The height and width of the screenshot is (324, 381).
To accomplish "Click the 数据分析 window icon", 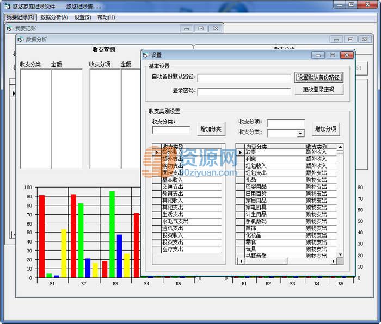I will click(20, 39).
